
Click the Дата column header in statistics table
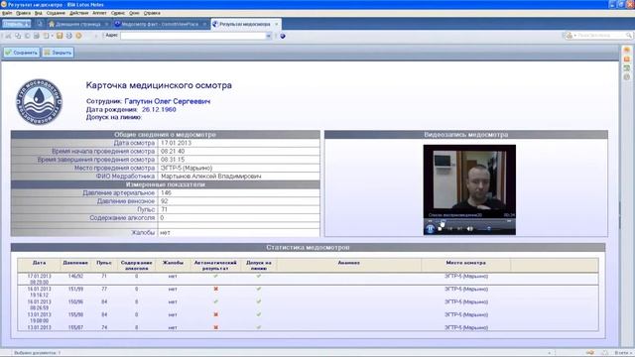click(39, 263)
